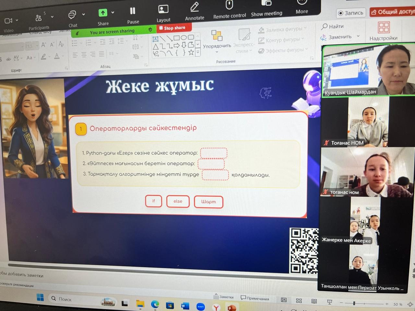Viewport: 415px width, 311px height.
Task: Click the Remote control mouse icon
Action: coord(229,5)
